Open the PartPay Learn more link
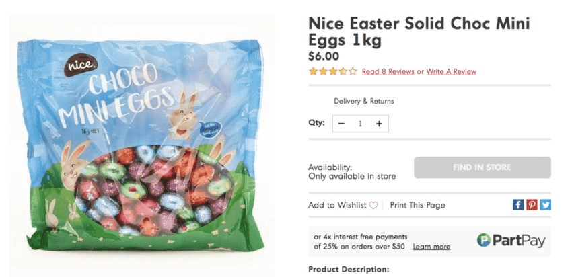Screen dimensions: 572x277 click(431, 247)
